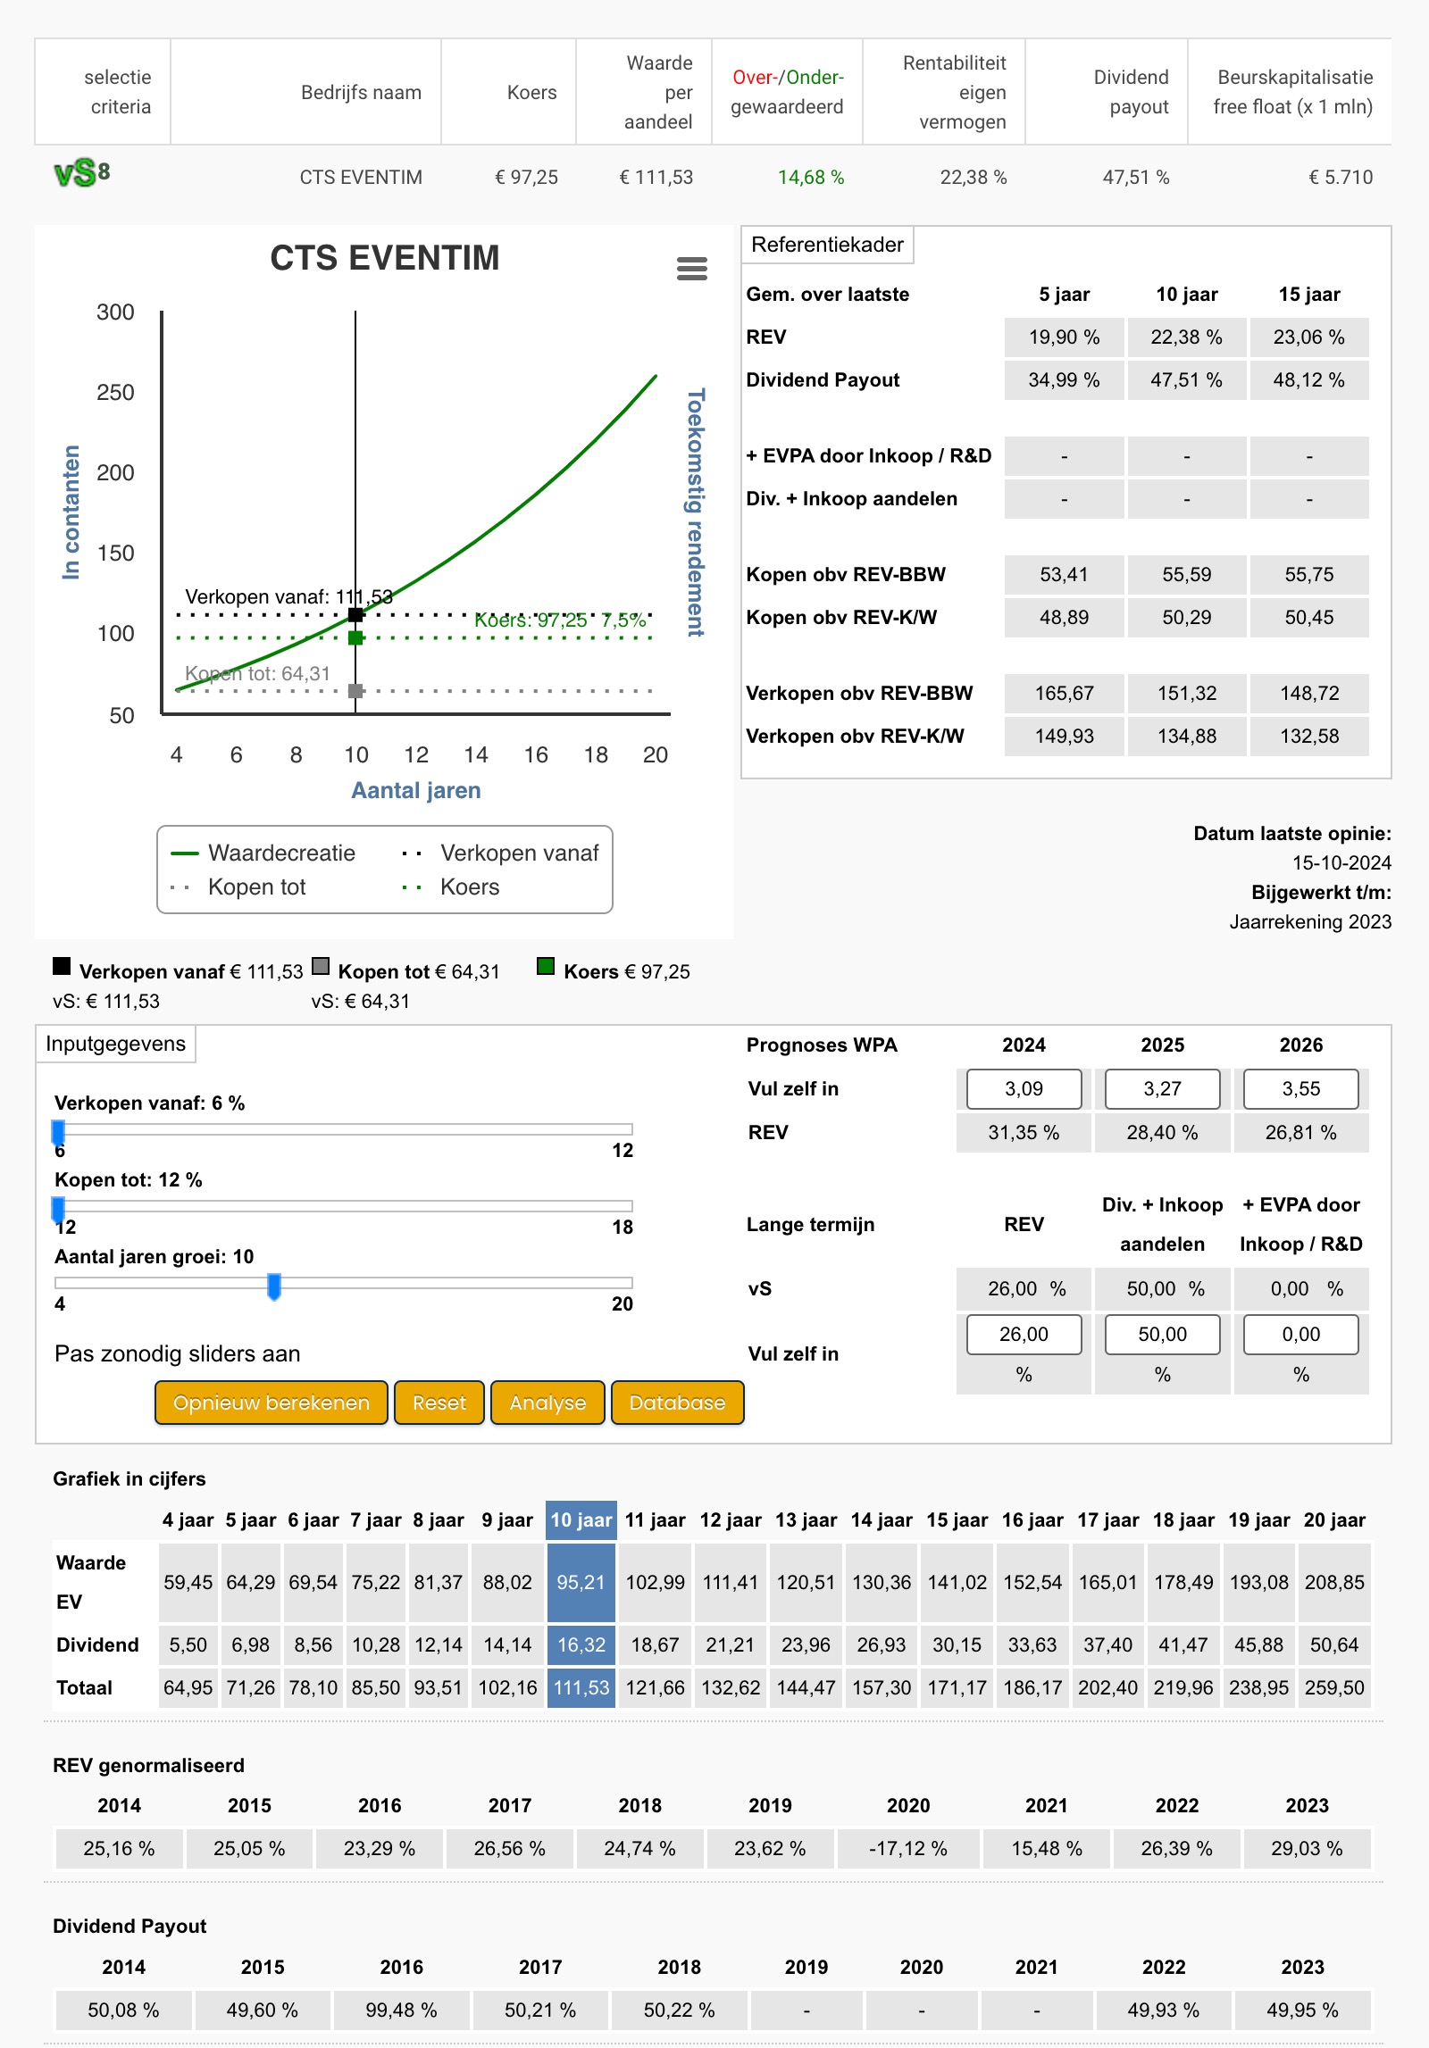The image size is (1429, 2048).
Task: Click the € 5.710 market cap value
Action: [1341, 178]
